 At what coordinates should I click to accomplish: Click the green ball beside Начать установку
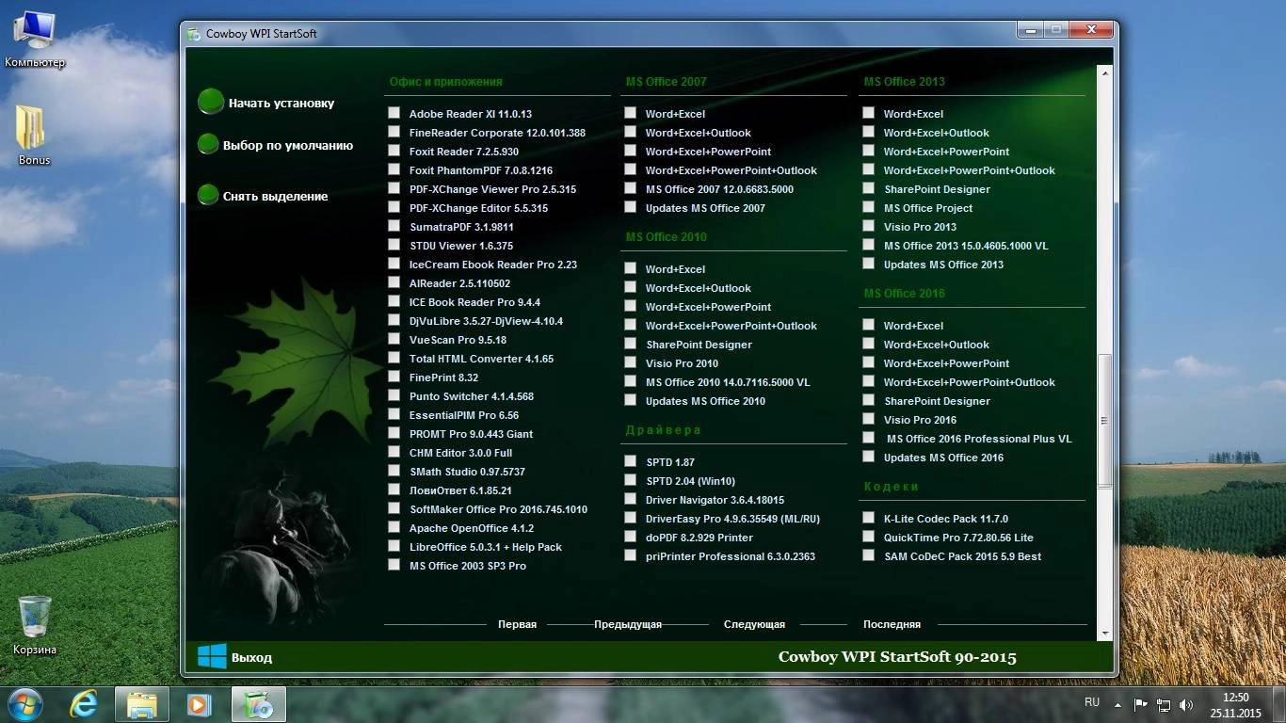click(211, 102)
